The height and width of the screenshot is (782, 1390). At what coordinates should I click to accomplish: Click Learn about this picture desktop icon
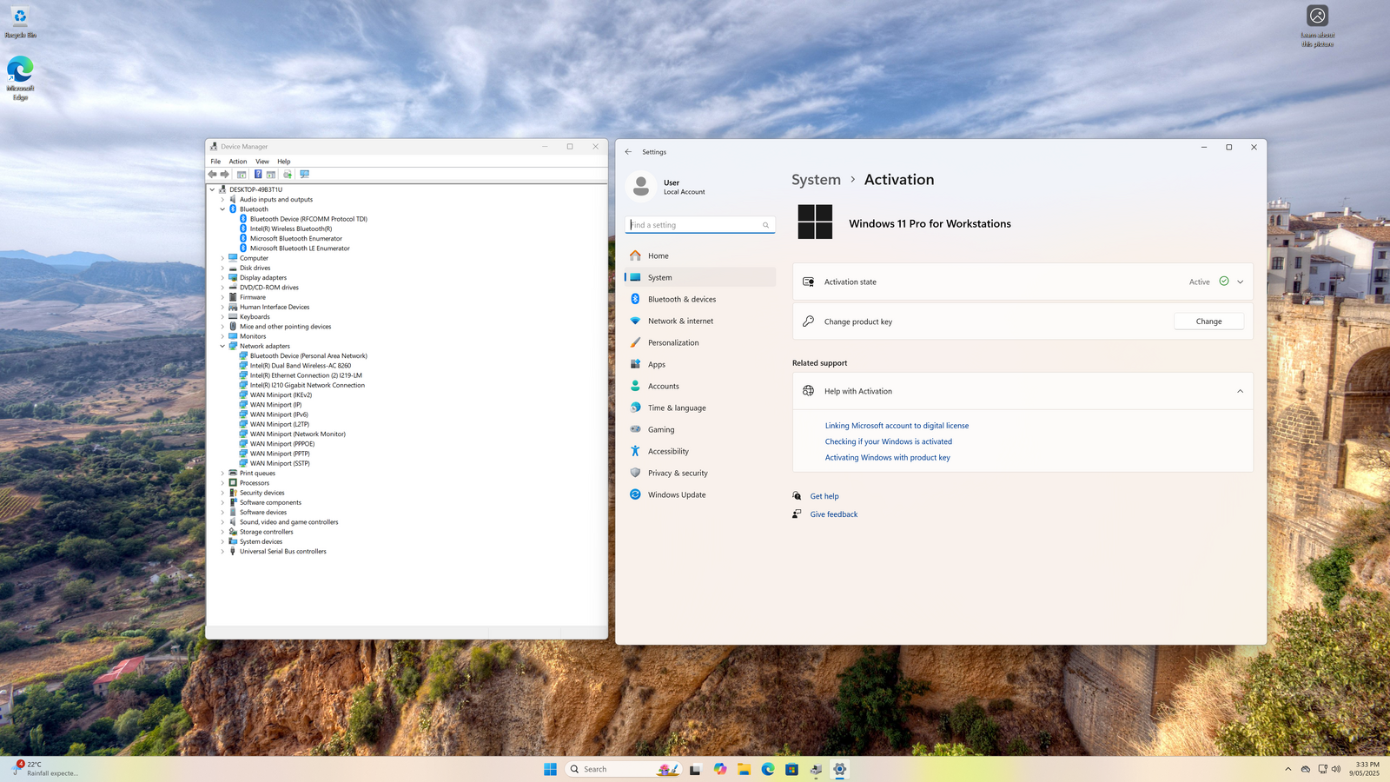(x=1317, y=26)
